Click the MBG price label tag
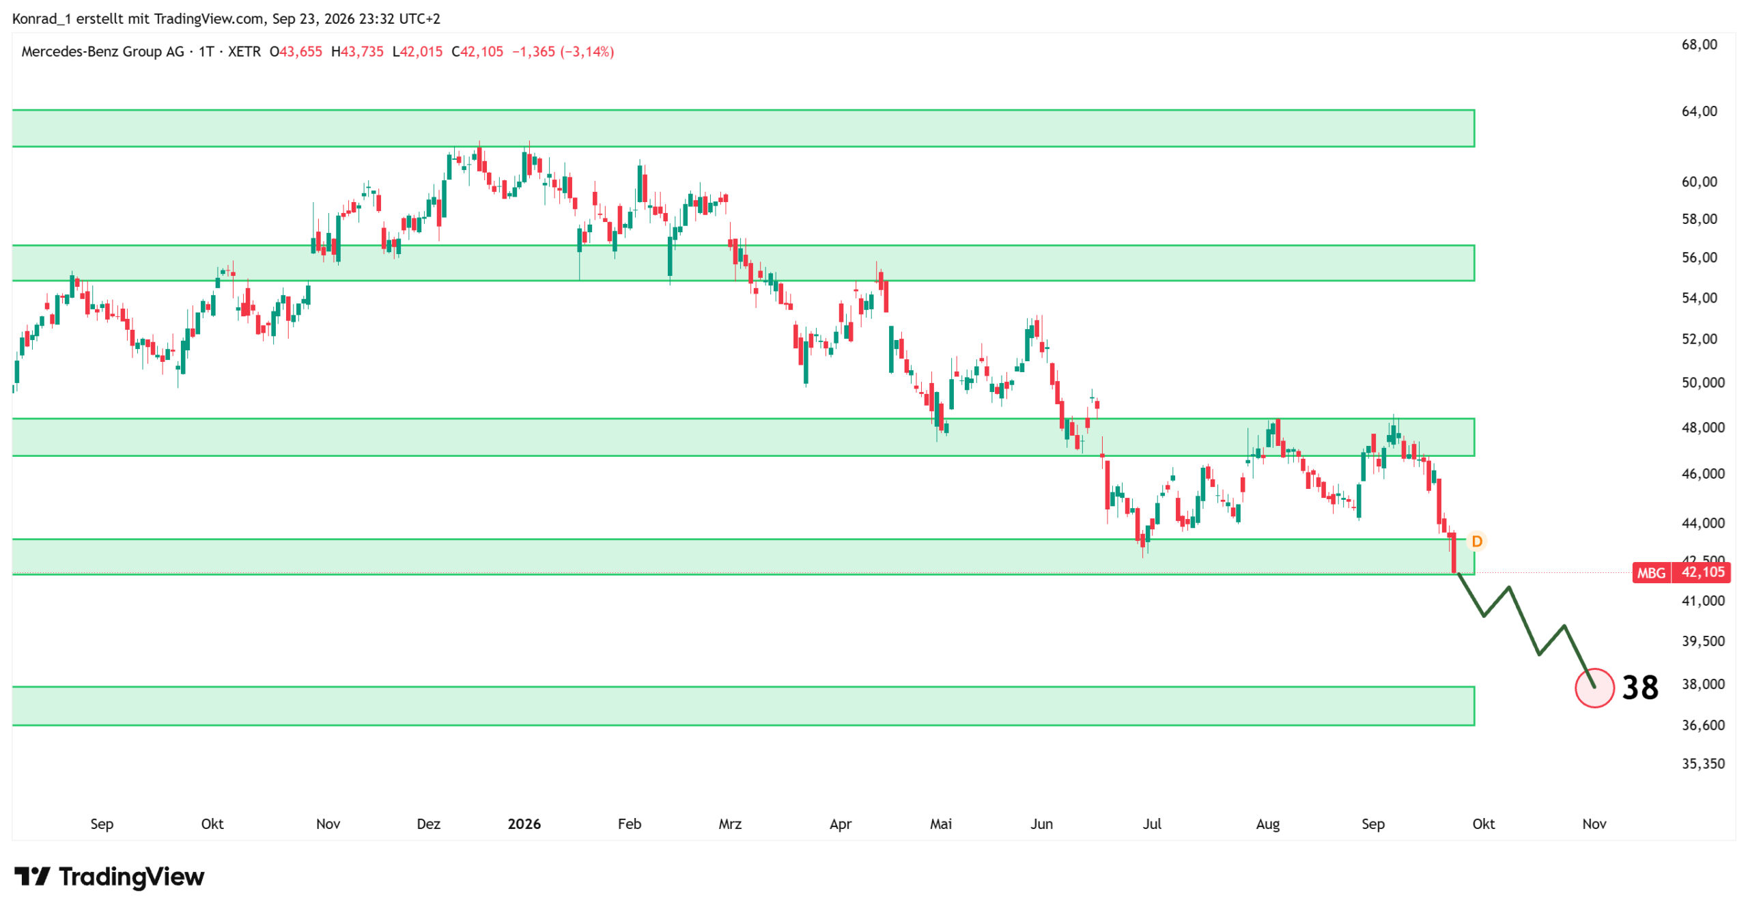Viewport: 1748px width, 913px height. coord(1680,572)
